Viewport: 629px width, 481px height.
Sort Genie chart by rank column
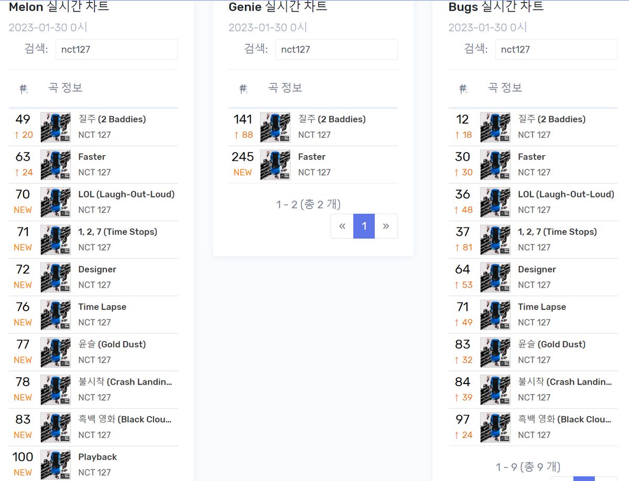[x=243, y=89]
